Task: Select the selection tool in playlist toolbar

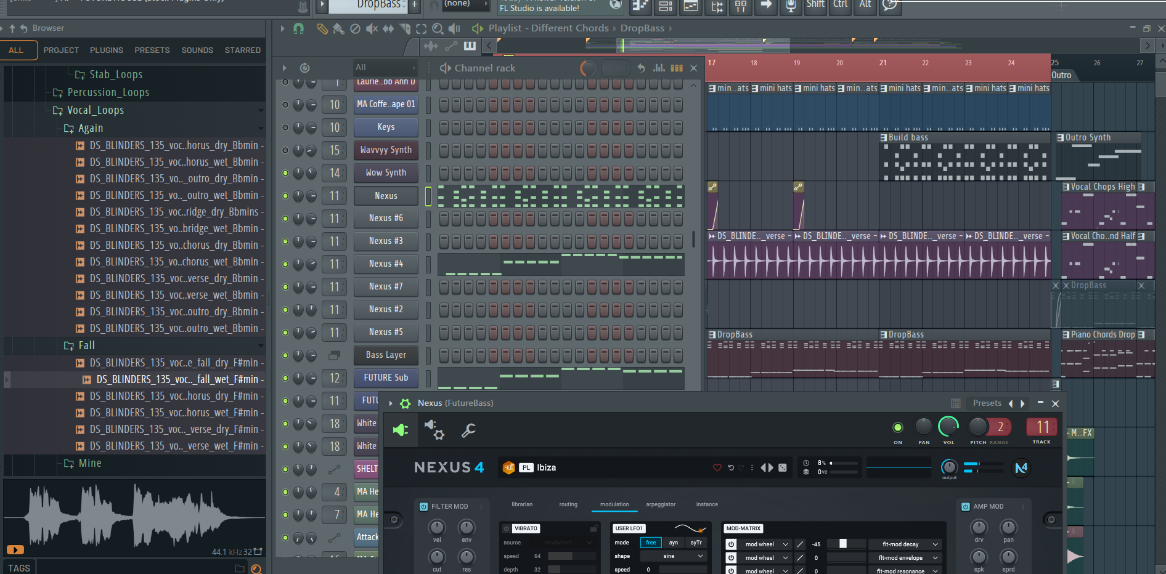Action: tap(422, 28)
